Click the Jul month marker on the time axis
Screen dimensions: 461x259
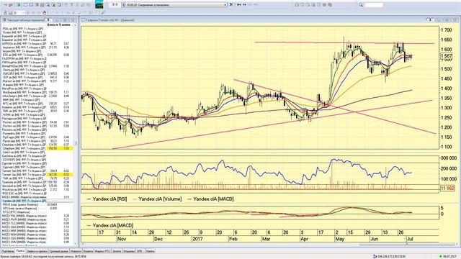(410, 239)
